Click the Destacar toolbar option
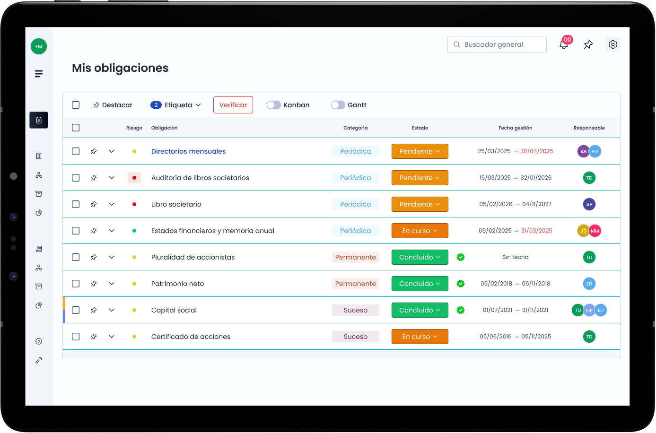 coord(113,105)
